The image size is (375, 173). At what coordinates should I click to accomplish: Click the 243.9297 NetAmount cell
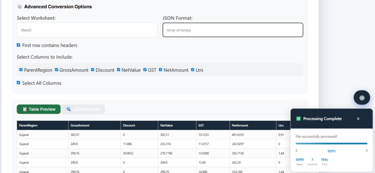[253, 144]
